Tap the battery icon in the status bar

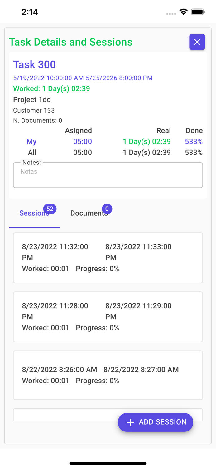(198, 12)
